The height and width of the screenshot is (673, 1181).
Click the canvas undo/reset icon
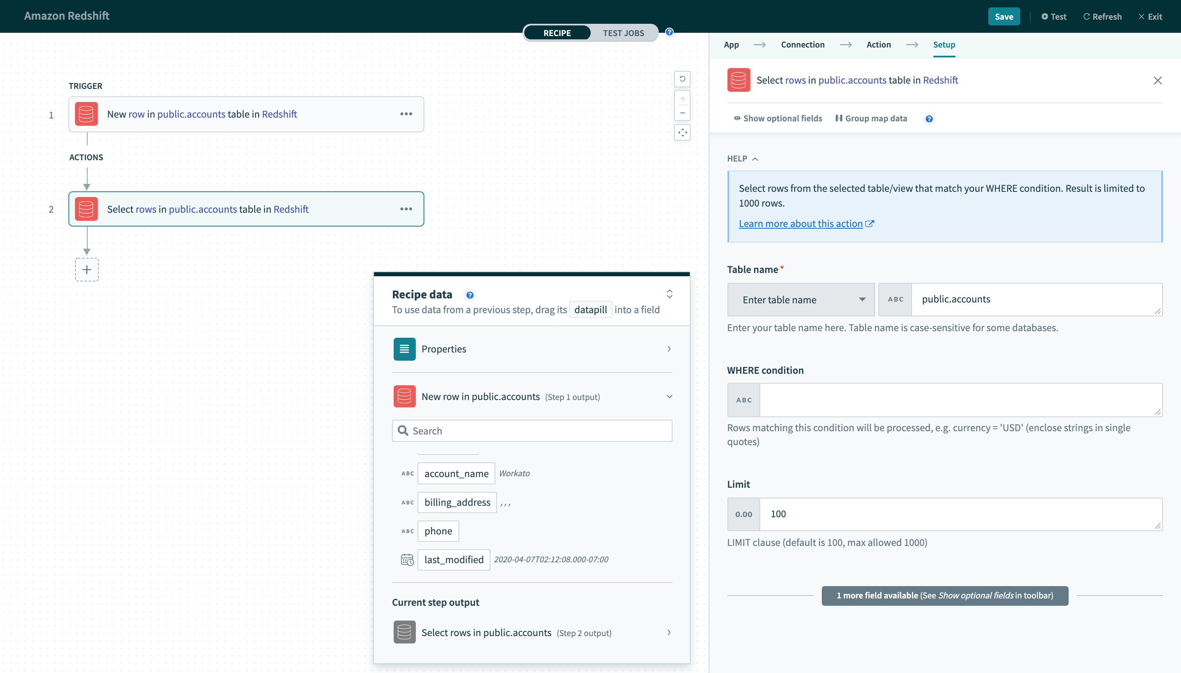click(x=682, y=79)
